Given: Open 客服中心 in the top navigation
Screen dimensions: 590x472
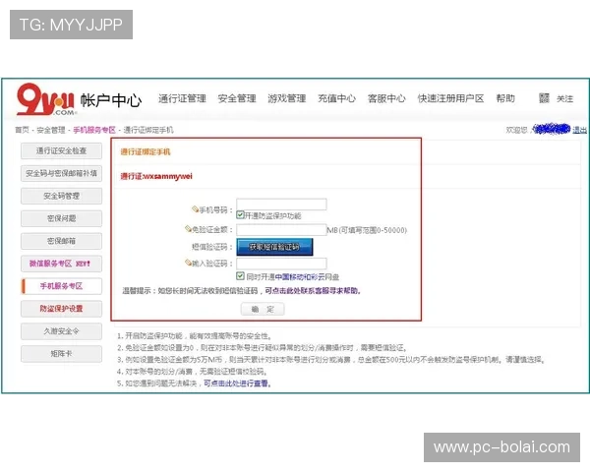Looking at the screenshot, I should 386,98.
